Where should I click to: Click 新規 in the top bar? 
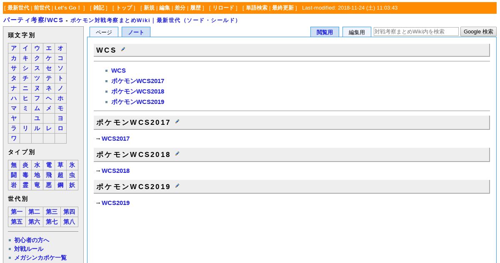149,8
